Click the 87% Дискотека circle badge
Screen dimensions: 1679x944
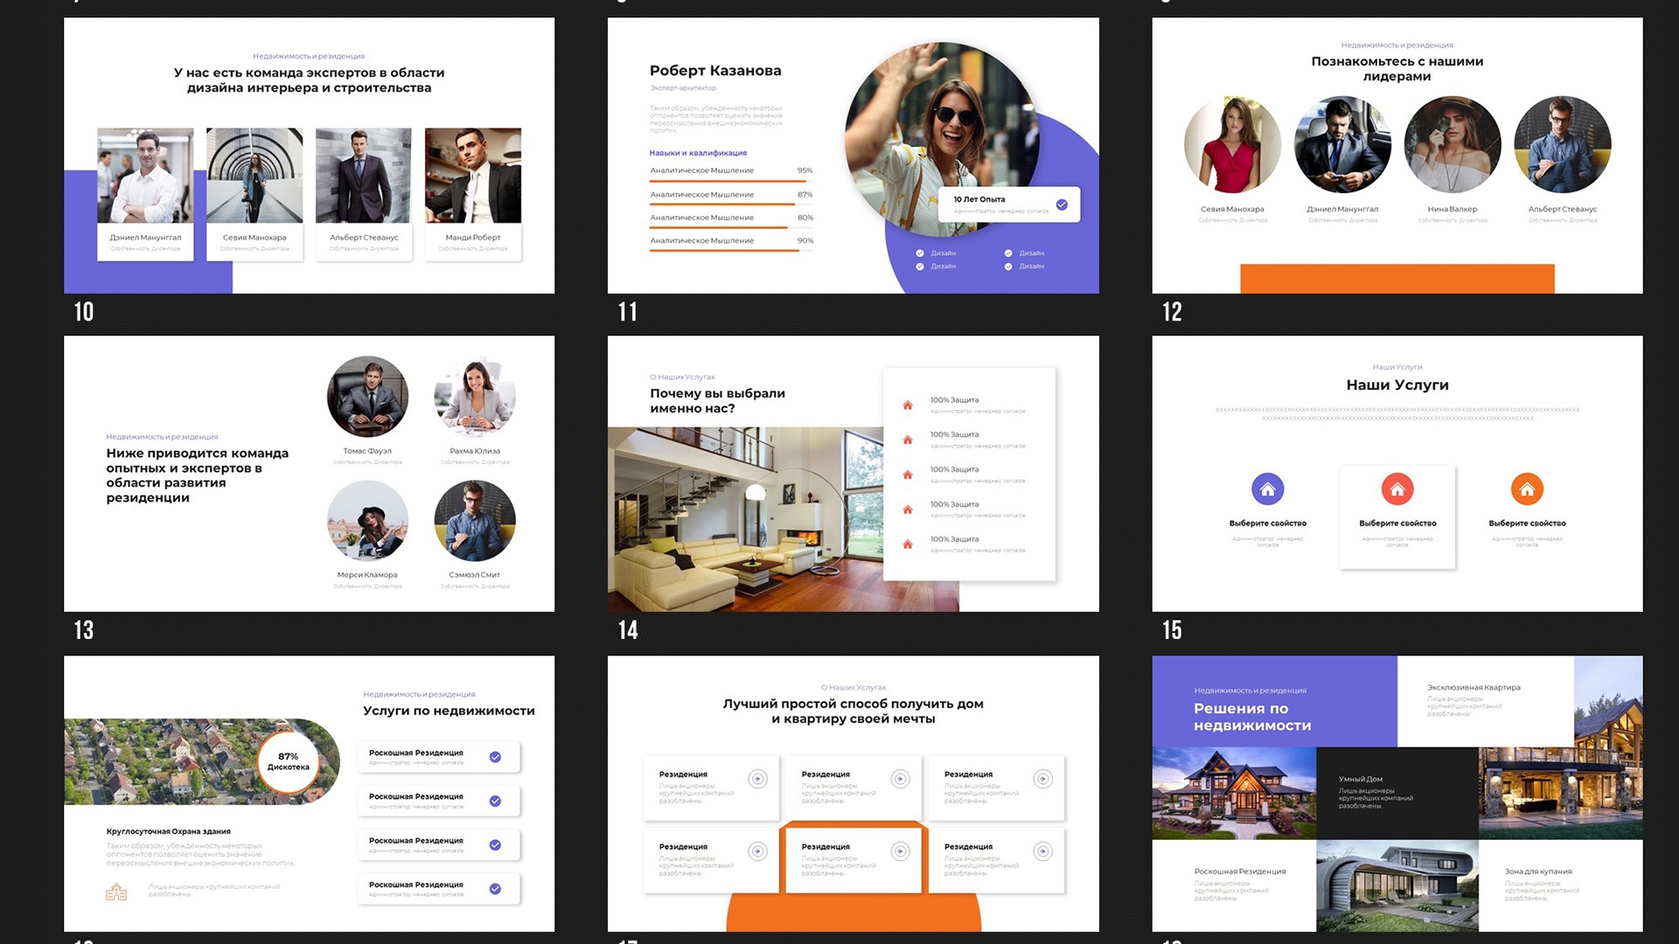tap(288, 761)
